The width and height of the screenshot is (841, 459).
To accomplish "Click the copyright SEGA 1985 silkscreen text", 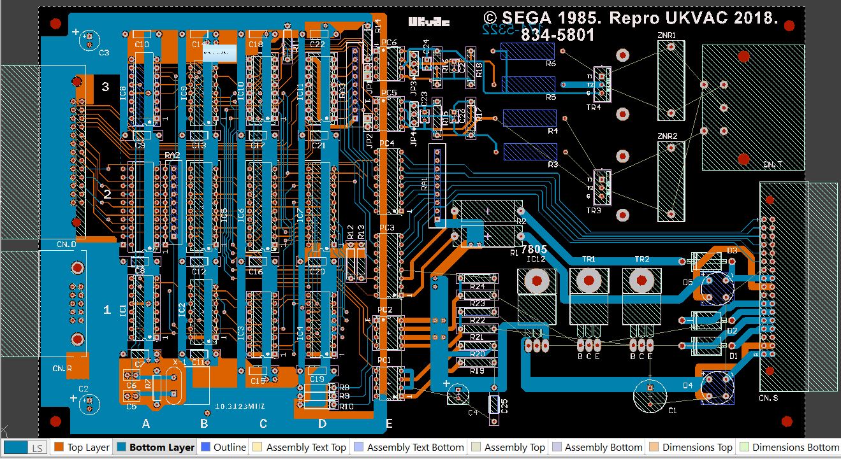I will [631, 18].
